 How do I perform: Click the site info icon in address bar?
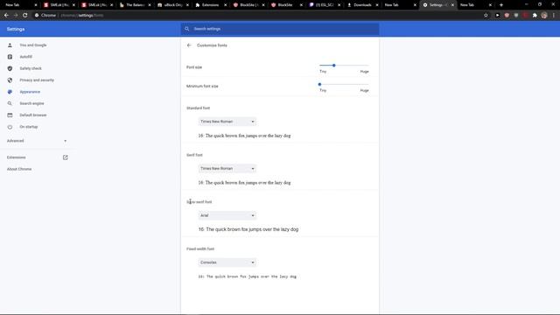point(37,16)
